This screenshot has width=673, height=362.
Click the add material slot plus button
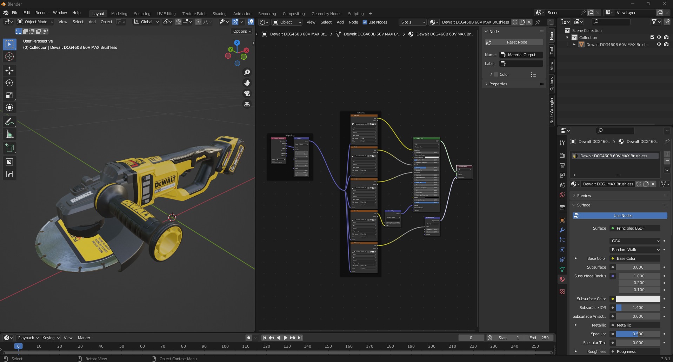click(667, 154)
